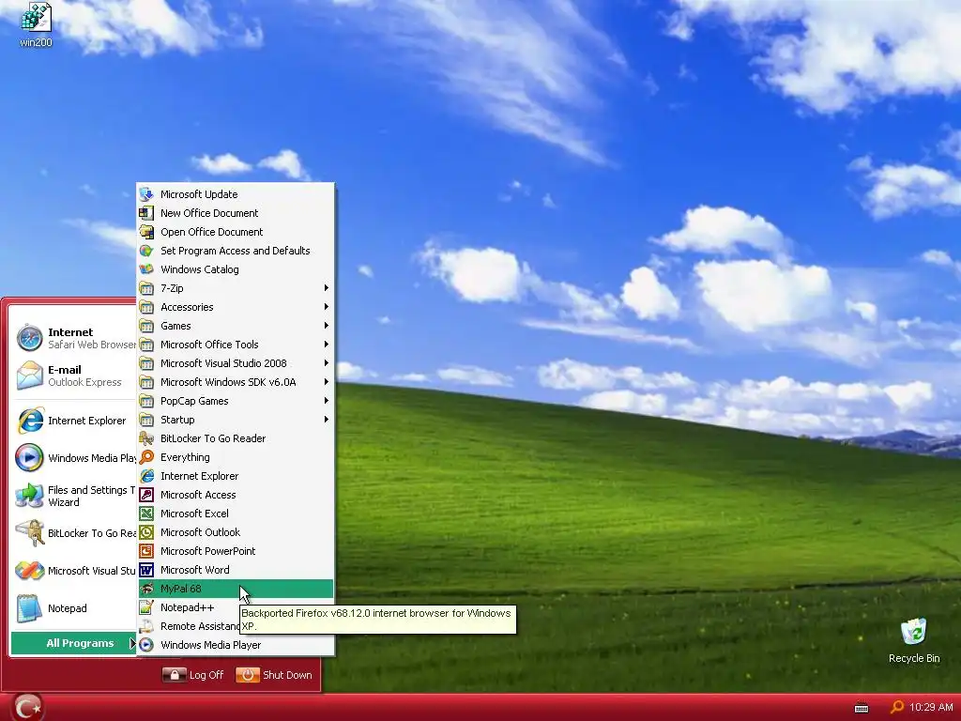Click the Shut Down button
Image resolution: width=961 pixels, height=721 pixels.
[x=274, y=675]
